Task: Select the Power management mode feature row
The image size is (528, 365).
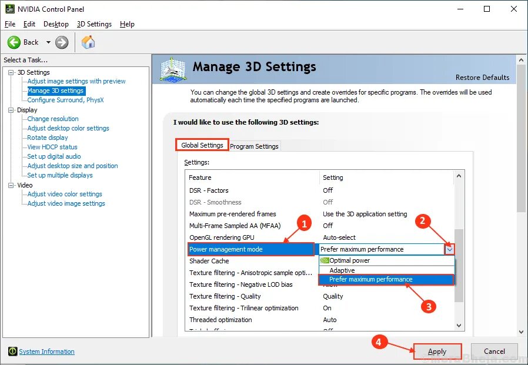Action: pyautogui.click(x=251, y=250)
